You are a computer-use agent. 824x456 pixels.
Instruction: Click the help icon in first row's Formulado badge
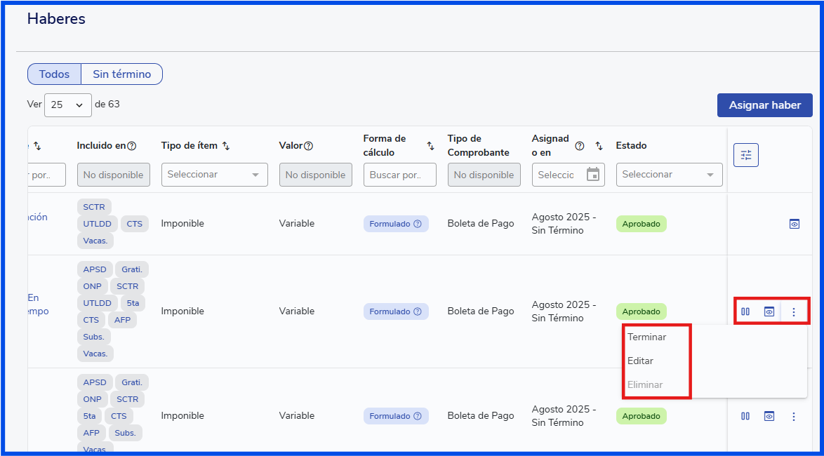[418, 224]
